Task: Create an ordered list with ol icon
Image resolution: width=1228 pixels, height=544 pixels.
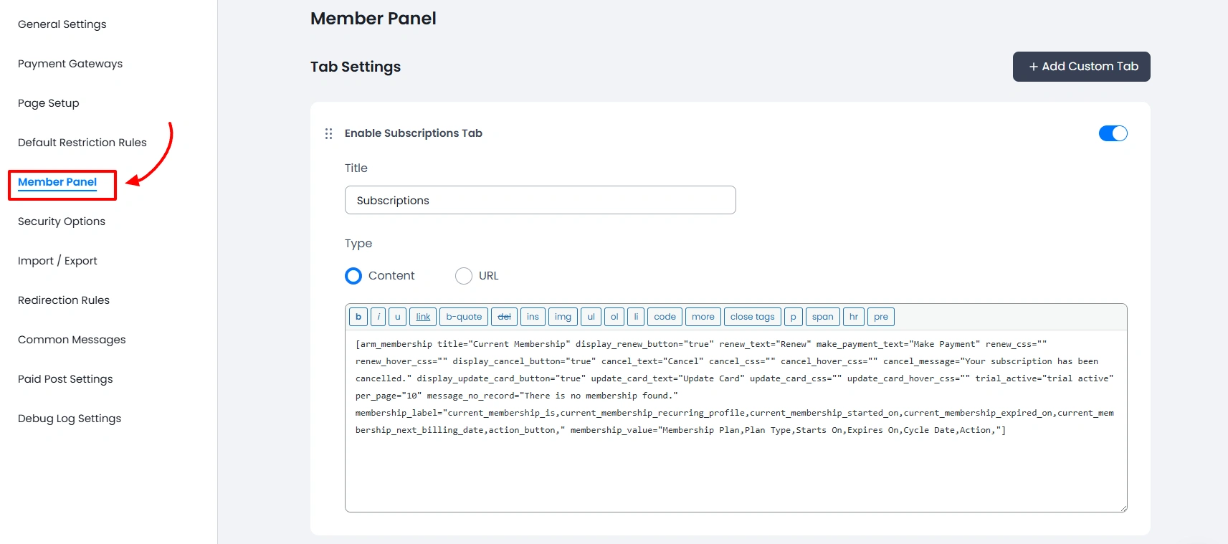Action: (x=614, y=316)
